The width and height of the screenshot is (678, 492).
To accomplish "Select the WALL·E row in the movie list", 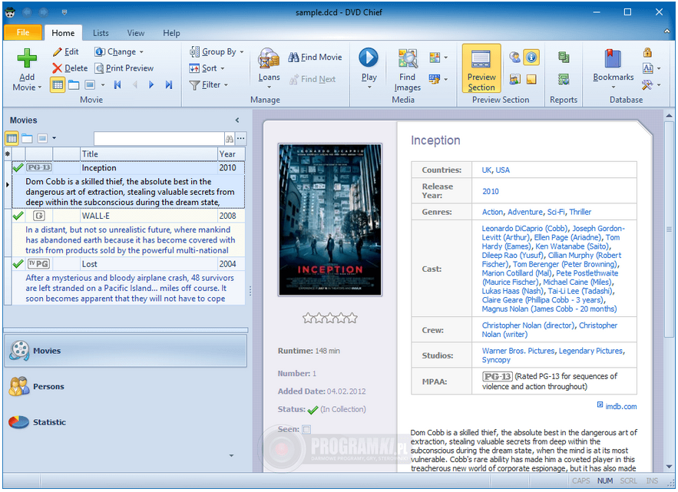I will pyautogui.click(x=128, y=216).
